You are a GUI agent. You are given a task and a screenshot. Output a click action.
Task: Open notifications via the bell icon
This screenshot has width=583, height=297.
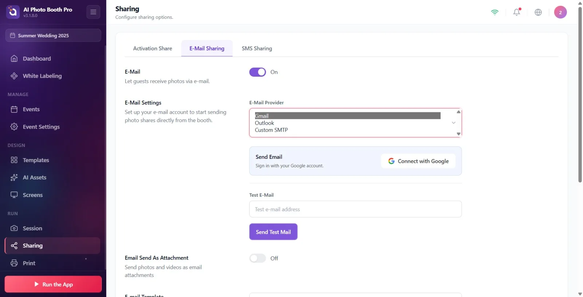point(517,12)
